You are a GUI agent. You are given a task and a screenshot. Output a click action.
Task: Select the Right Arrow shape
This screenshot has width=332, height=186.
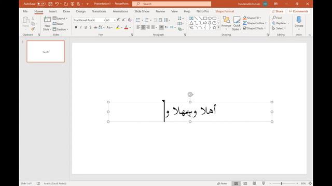(x=205, y=23)
